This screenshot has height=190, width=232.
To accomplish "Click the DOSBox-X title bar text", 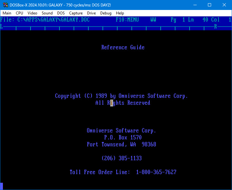I will point(60,5).
